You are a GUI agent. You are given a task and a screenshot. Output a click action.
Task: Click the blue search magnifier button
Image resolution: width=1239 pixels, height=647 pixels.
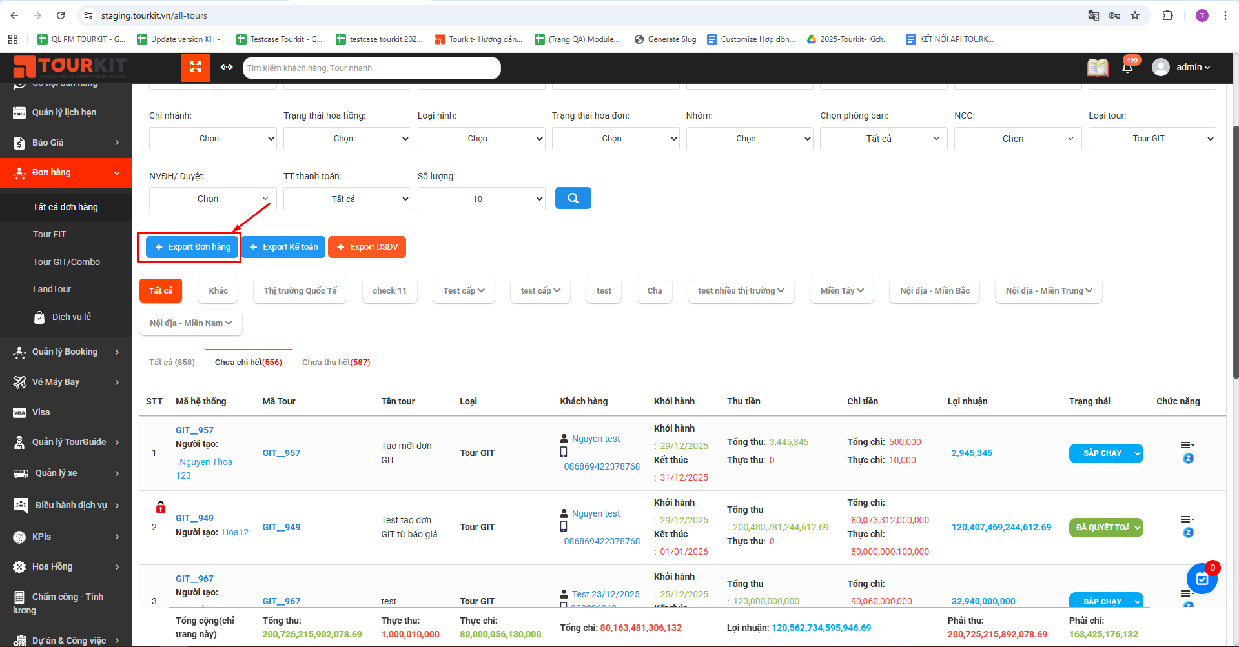(x=573, y=199)
